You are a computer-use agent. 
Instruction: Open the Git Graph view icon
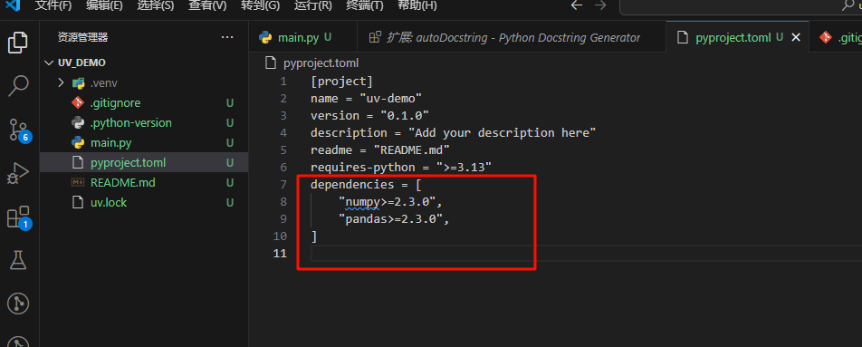(x=18, y=304)
